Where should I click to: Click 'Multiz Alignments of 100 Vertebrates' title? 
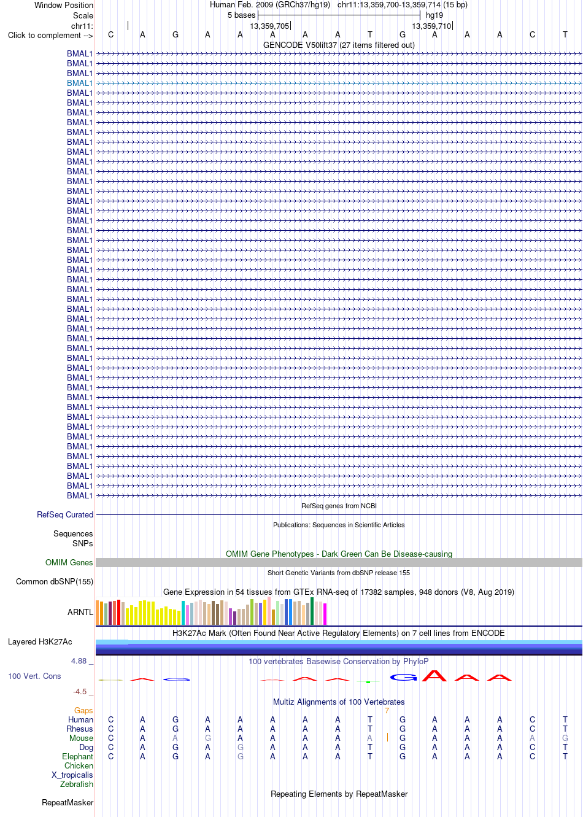[x=339, y=702]
